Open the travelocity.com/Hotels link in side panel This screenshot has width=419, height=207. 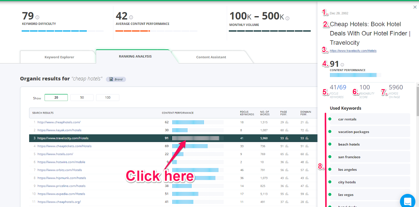point(353,51)
